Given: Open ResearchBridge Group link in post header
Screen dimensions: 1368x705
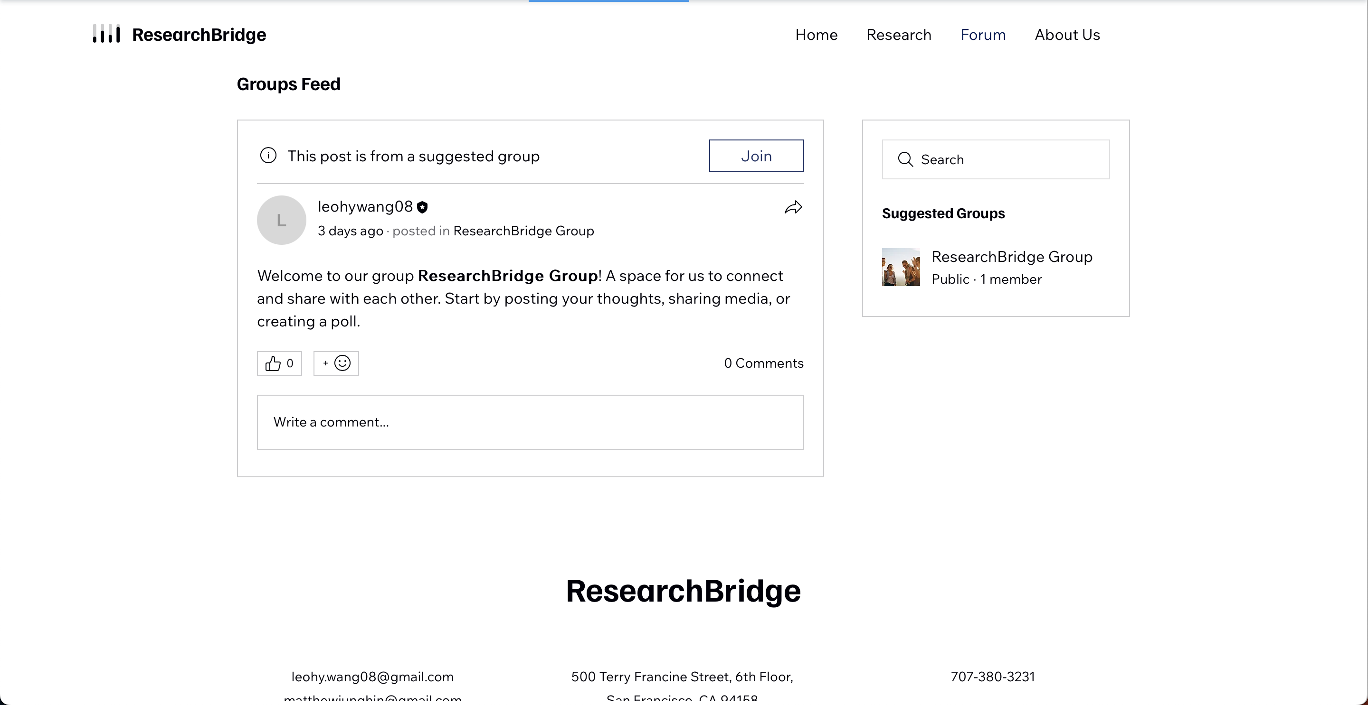Looking at the screenshot, I should coord(523,231).
